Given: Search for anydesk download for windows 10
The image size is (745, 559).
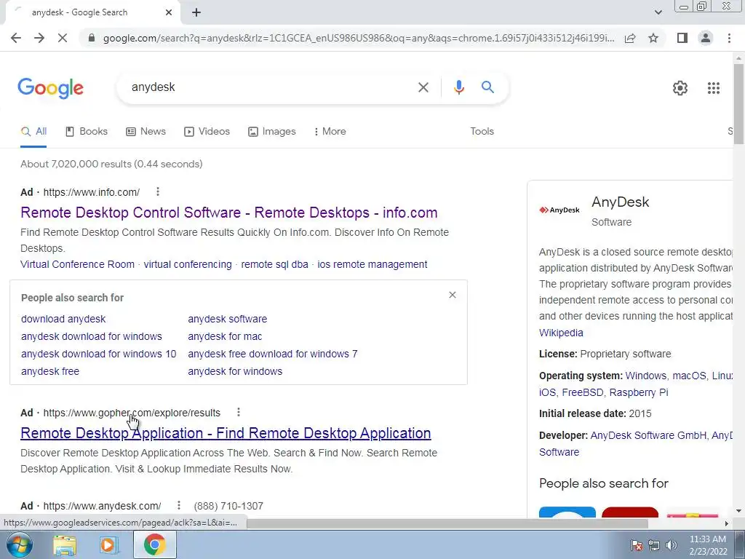Looking at the screenshot, I should point(98,354).
